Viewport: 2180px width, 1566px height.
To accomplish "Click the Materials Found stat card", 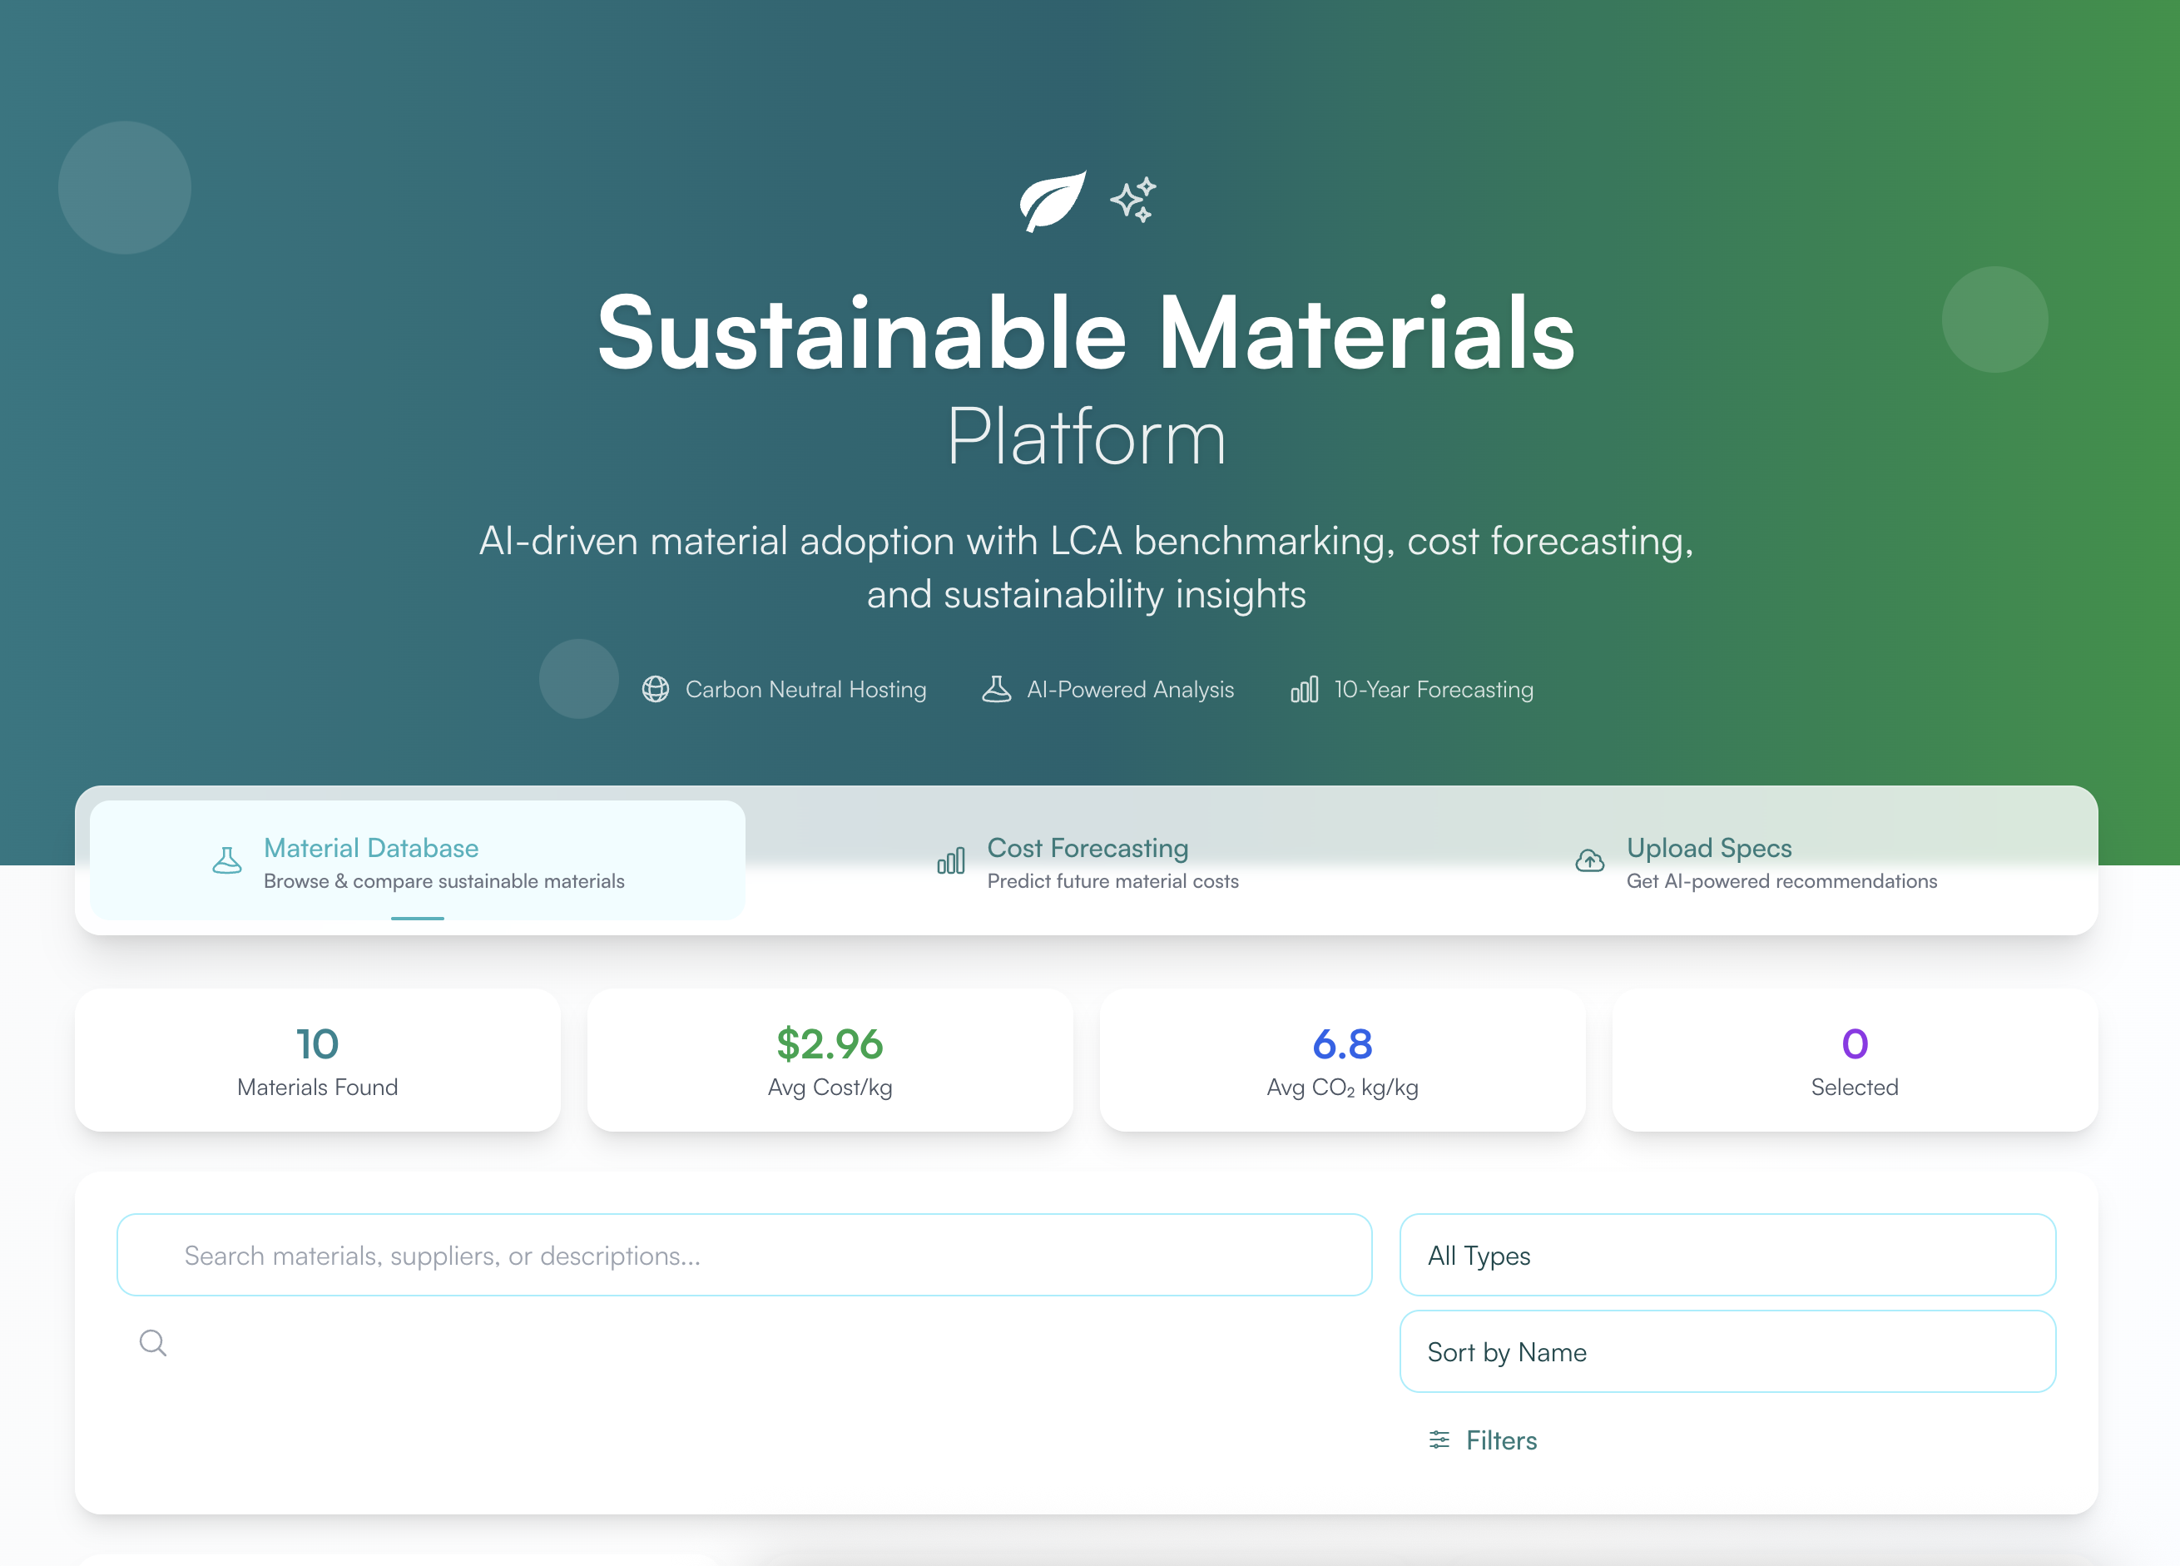I will pos(317,1060).
